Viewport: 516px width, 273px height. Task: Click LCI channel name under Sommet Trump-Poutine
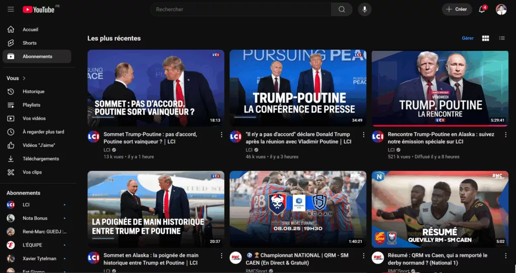pos(107,150)
